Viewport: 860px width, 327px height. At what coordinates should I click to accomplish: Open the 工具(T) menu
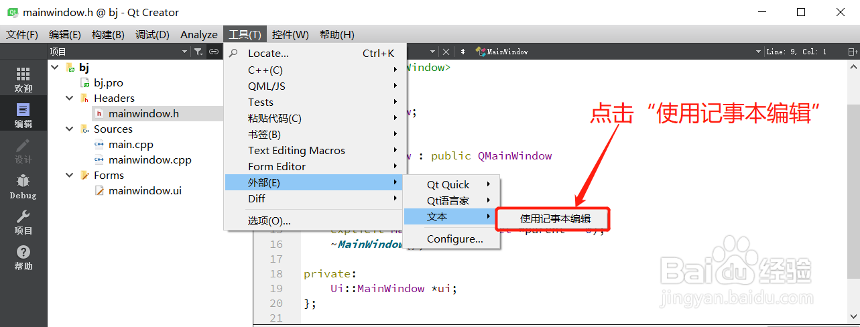pyautogui.click(x=245, y=34)
